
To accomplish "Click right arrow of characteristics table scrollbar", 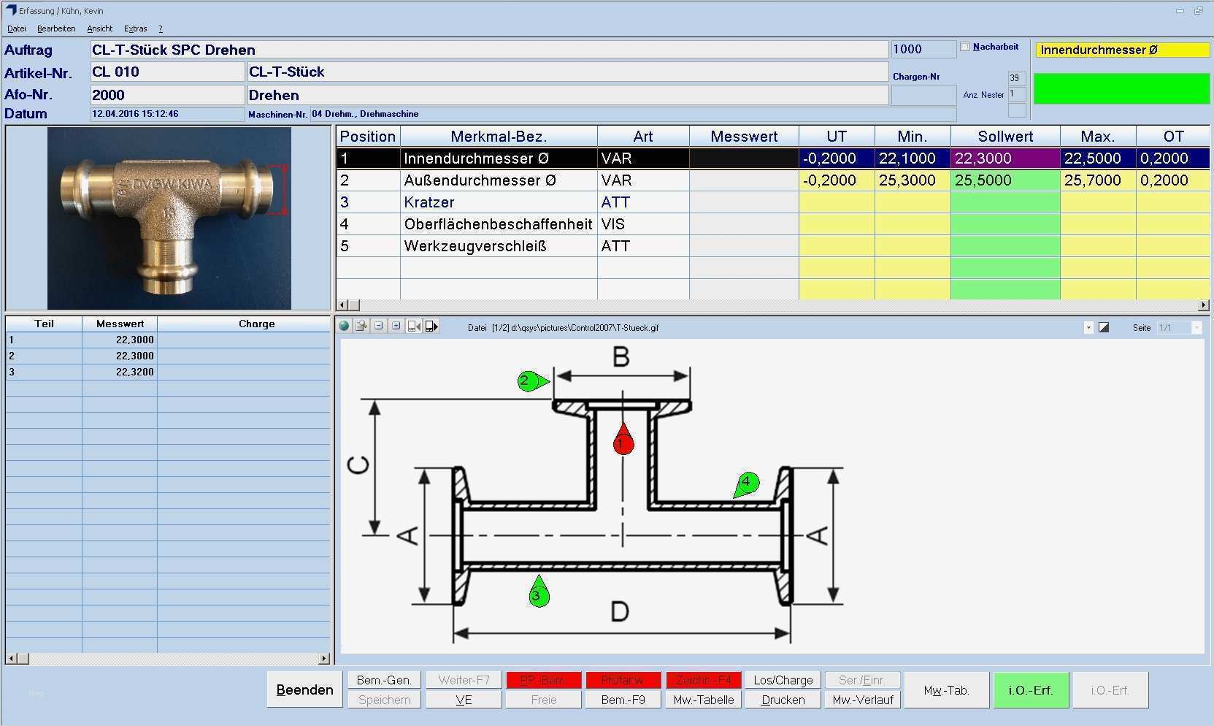I will tap(1203, 305).
